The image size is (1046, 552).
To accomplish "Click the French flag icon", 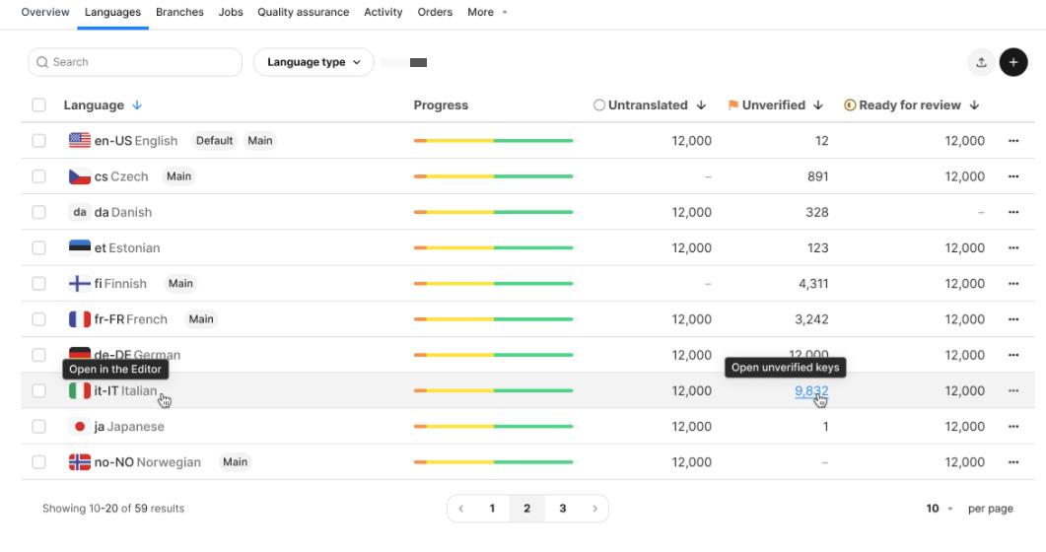I will coord(80,319).
